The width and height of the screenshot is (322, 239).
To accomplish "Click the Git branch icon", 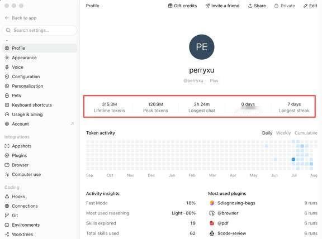I will (x=7, y=216).
